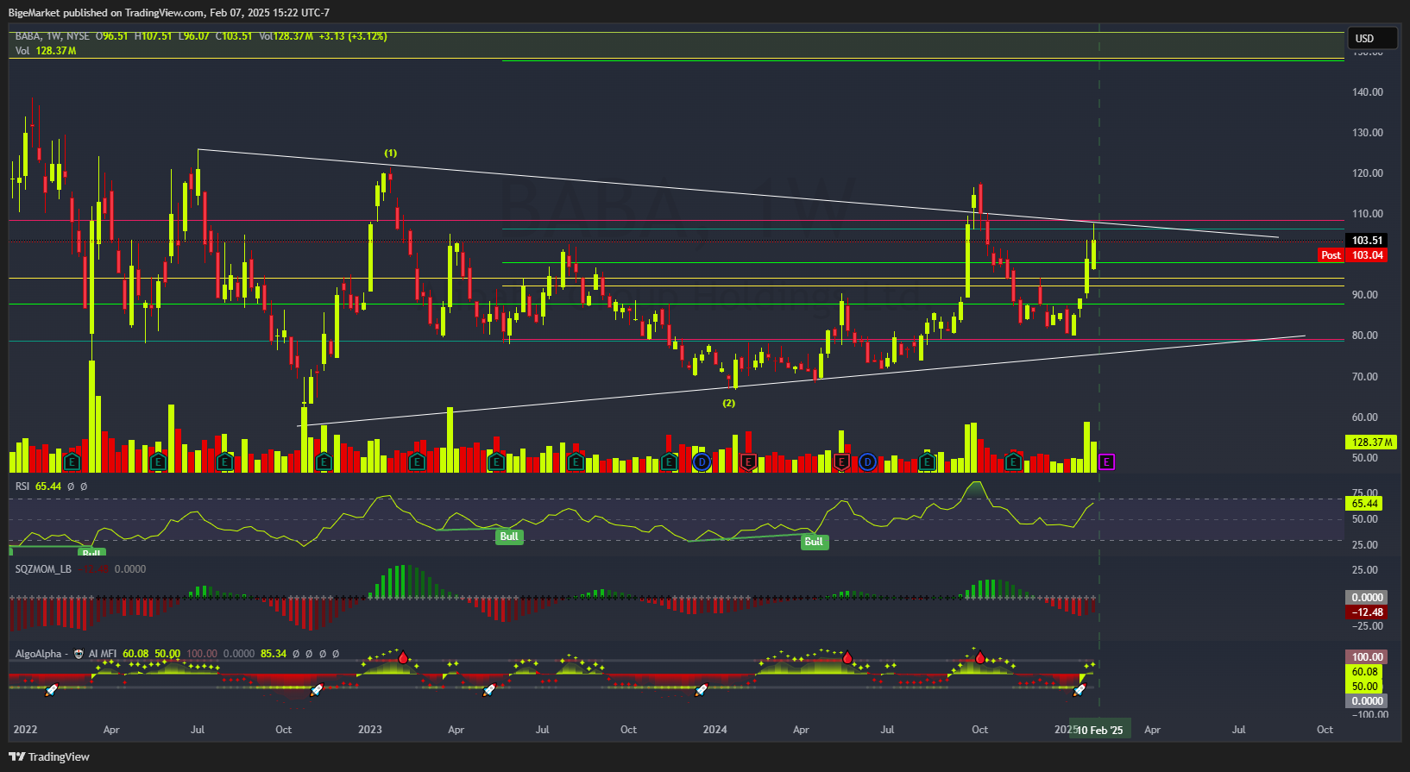Click the blood drop icon near May 2024
Viewport: 1410px width, 772px height.
[847, 657]
